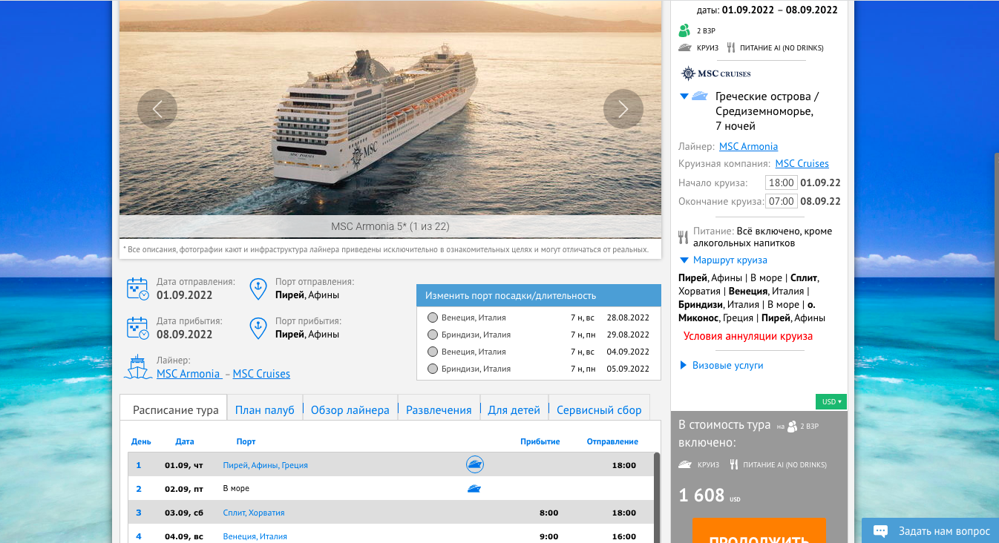
Task: Click the Отправление column header
Action: coord(612,441)
